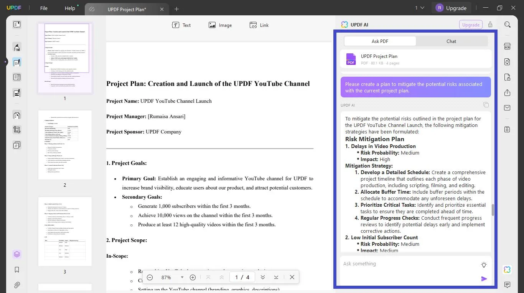Open the File menu

tap(44, 8)
